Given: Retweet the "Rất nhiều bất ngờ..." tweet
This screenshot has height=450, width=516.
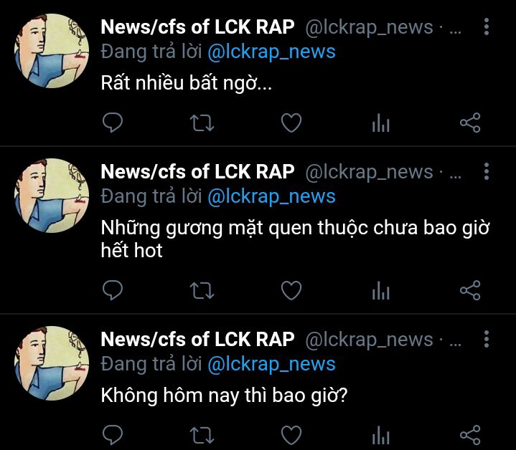Looking at the screenshot, I should (202, 123).
